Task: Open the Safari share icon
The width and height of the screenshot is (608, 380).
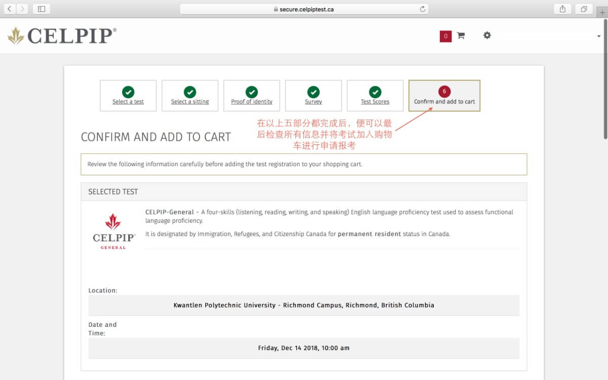Action: click(x=562, y=9)
